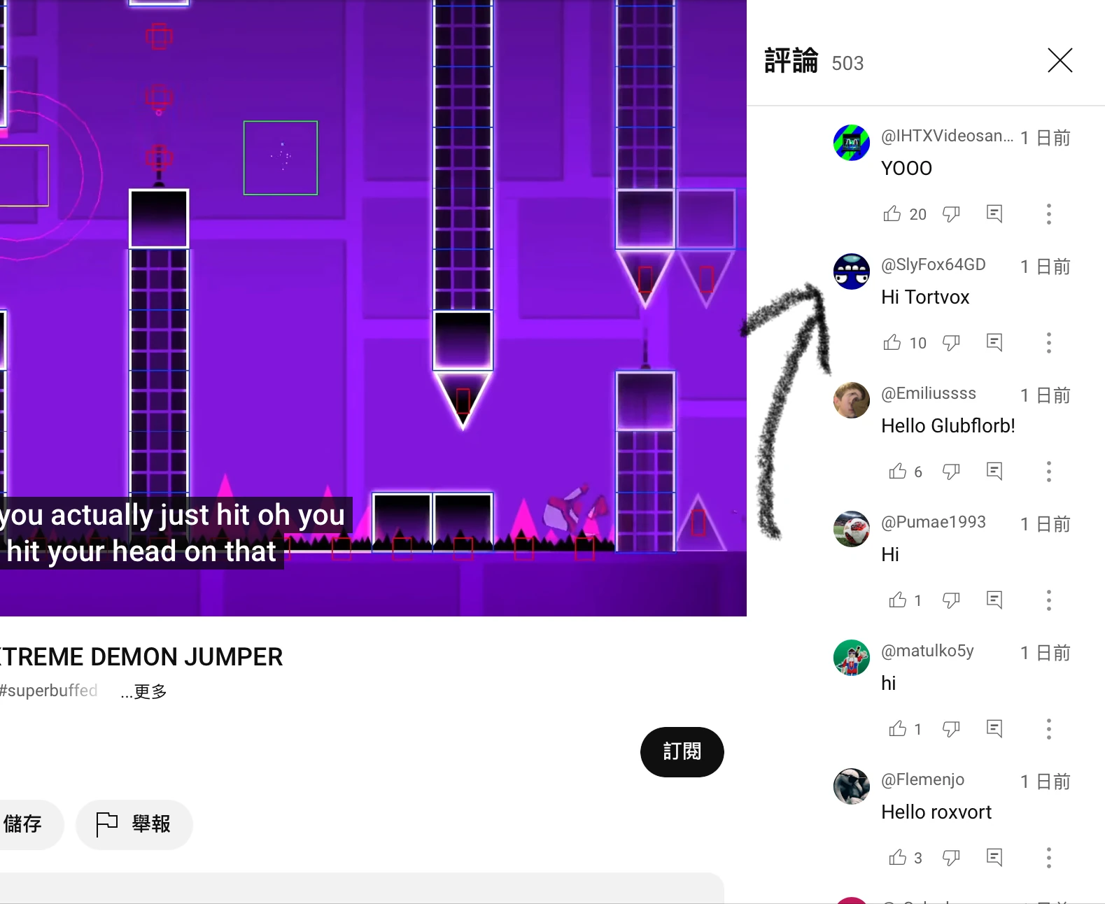Open more options for @Emiliussss comment
This screenshot has width=1105, height=904.
(x=1048, y=471)
